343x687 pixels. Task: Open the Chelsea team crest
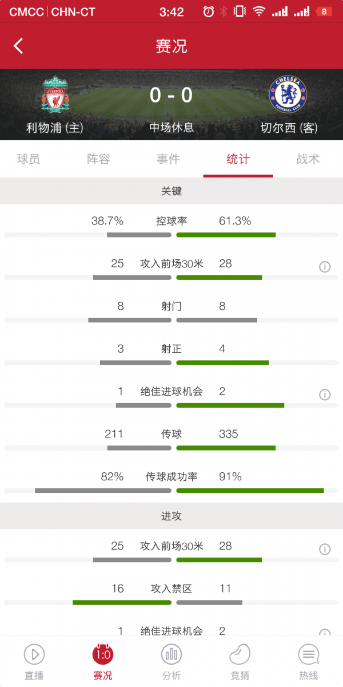(288, 95)
